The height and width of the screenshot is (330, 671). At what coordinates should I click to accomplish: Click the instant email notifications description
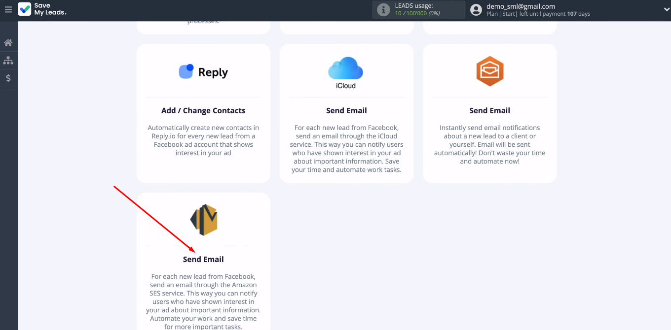coord(489,144)
